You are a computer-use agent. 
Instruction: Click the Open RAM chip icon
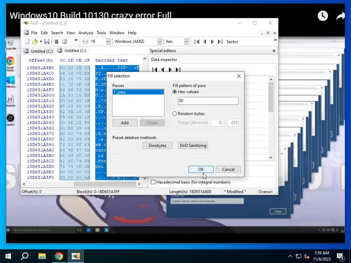[57, 41]
